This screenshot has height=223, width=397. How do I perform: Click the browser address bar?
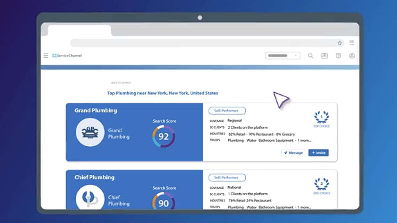tap(202, 43)
